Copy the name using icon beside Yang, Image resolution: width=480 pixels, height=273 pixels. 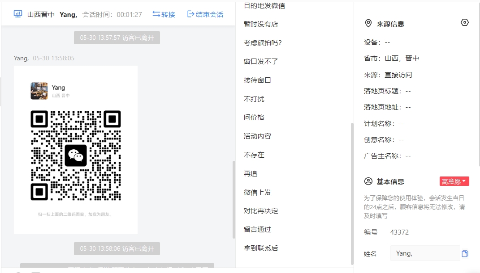[x=465, y=253]
